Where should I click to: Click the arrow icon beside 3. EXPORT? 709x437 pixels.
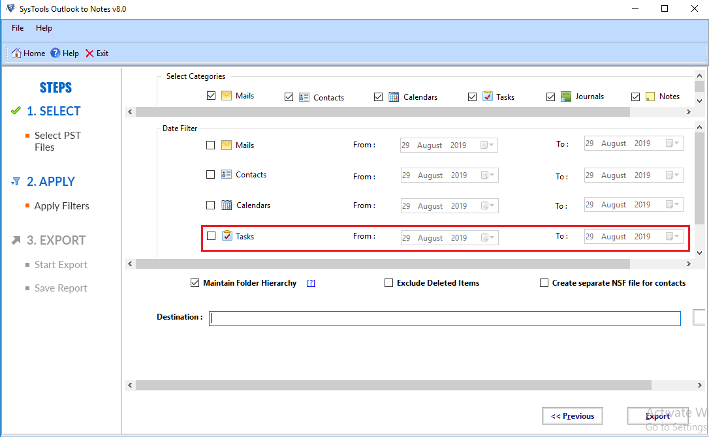click(x=16, y=240)
